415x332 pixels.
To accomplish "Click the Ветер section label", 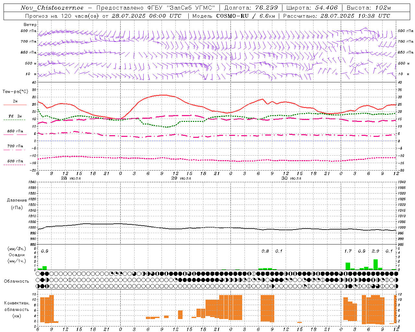I will [x=30, y=25].
